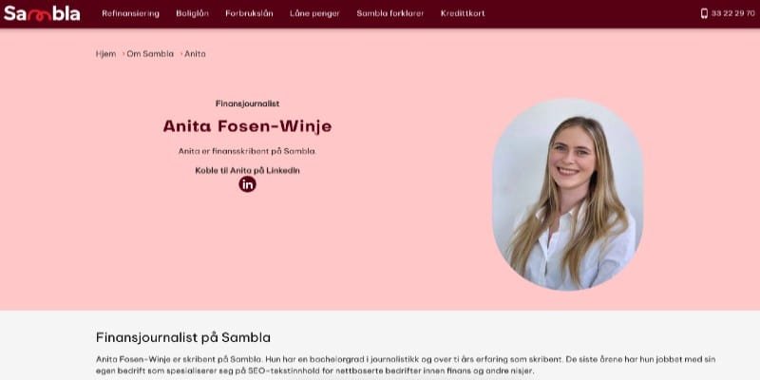Call phone number 33 22 29 70

(732, 13)
